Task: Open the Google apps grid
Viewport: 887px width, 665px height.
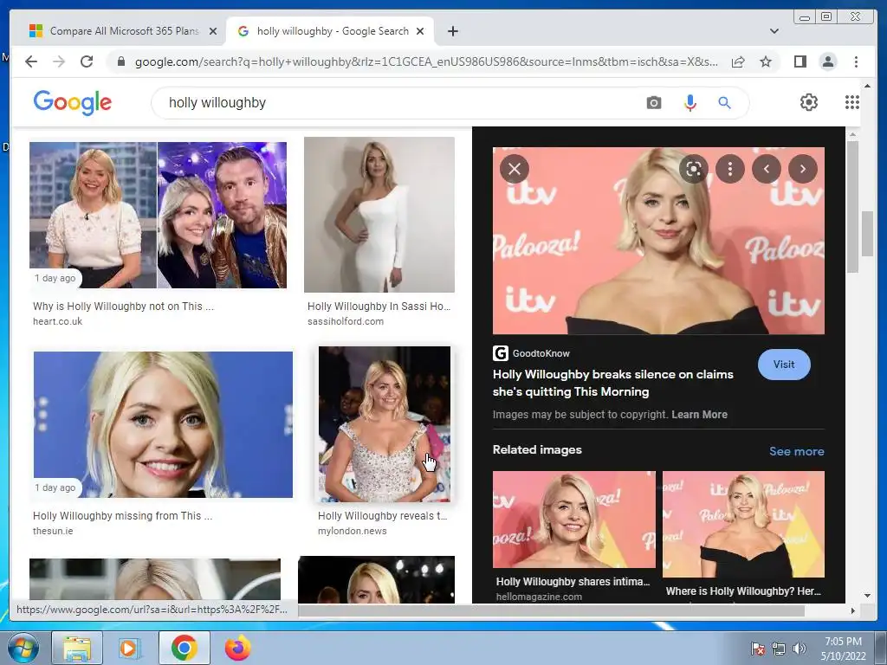Action: click(852, 102)
